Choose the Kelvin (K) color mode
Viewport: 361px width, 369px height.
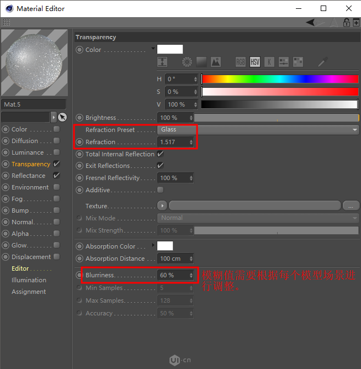pyautogui.click(x=269, y=62)
